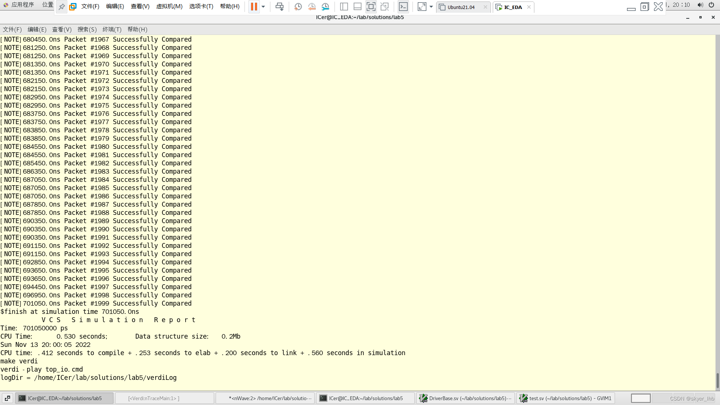Click the clock showing 20:10
This screenshot has width=720, height=405.
click(681, 5)
